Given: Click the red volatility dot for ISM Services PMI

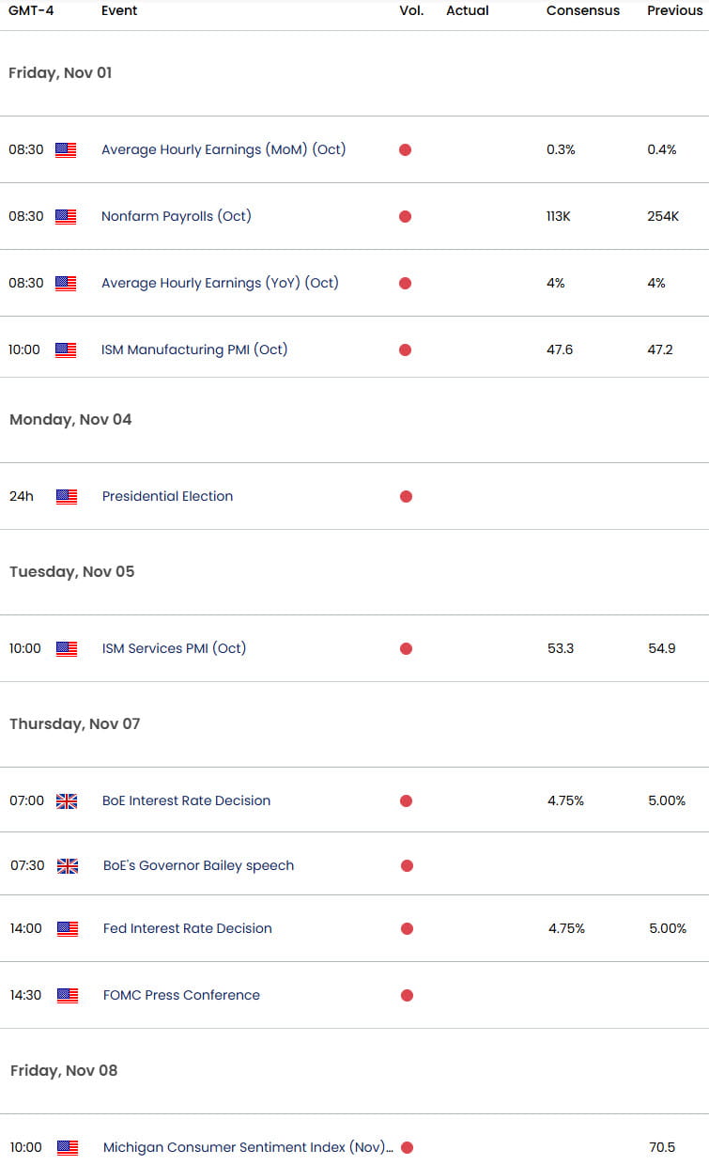Looking at the screenshot, I should coord(406,648).
